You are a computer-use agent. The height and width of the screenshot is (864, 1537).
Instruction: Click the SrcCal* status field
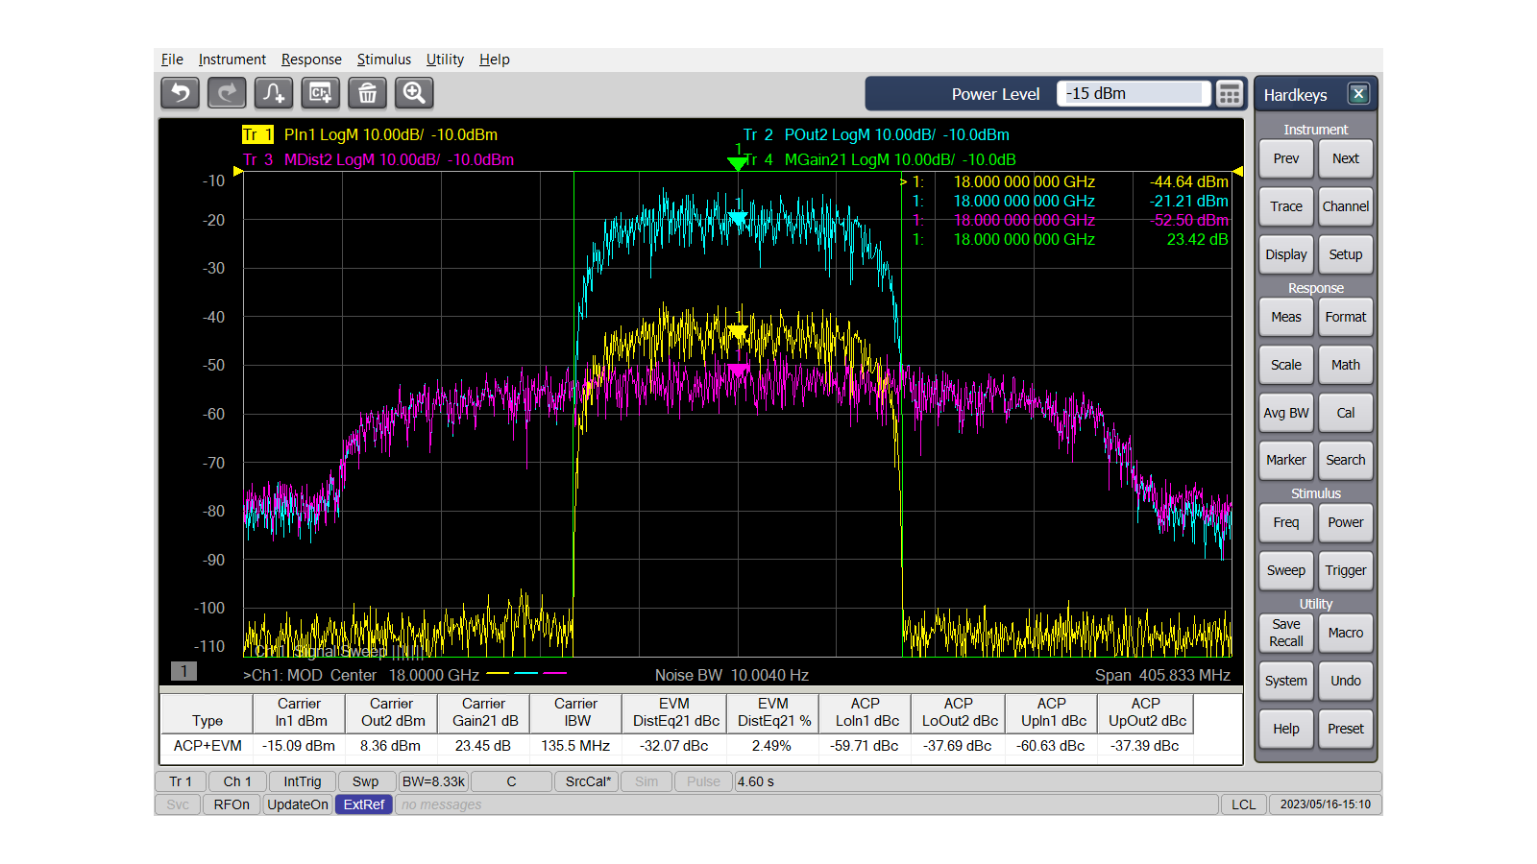coord(587,781)
